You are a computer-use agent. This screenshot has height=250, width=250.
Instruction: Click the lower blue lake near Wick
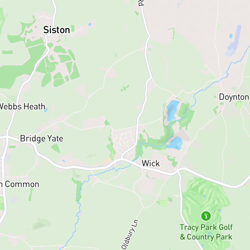[175, 143]
